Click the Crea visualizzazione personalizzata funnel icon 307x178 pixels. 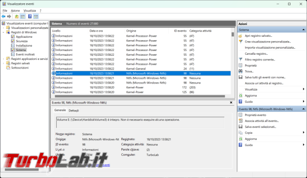click(x=240, y=42)
